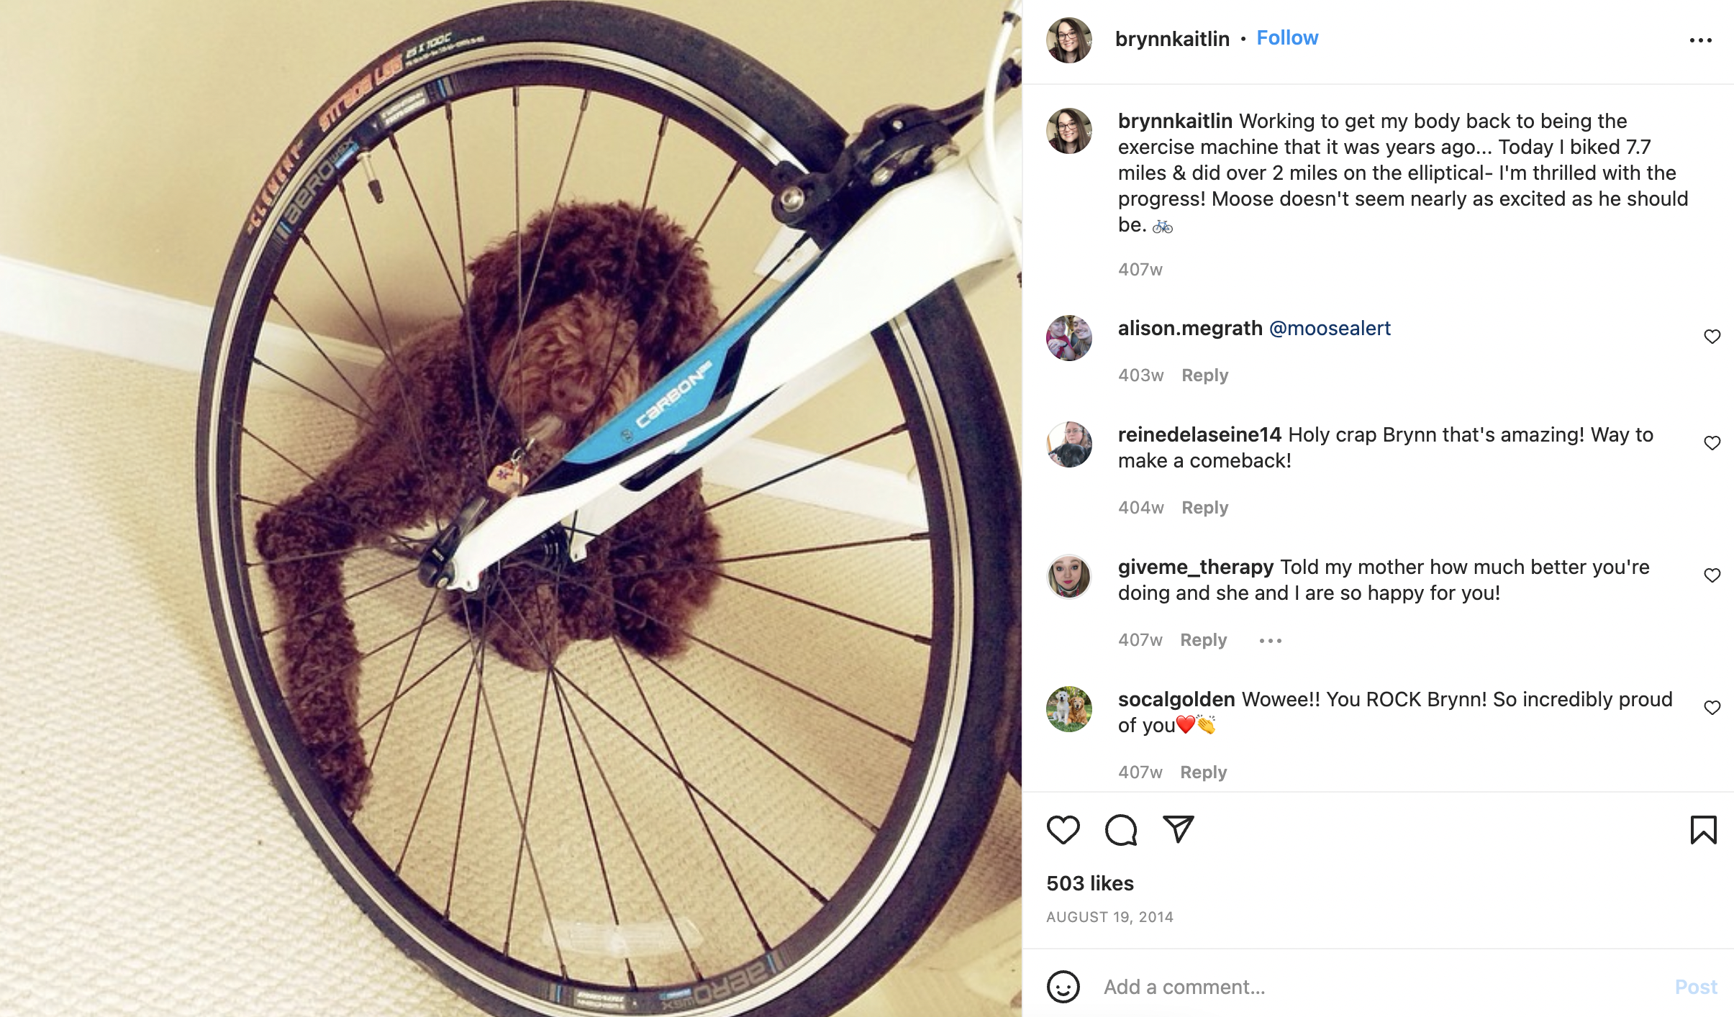The width and height of the screenshot is (1734, 1017).
Task: Share post via paper plane icon
Action: [x=1179, y=829]
